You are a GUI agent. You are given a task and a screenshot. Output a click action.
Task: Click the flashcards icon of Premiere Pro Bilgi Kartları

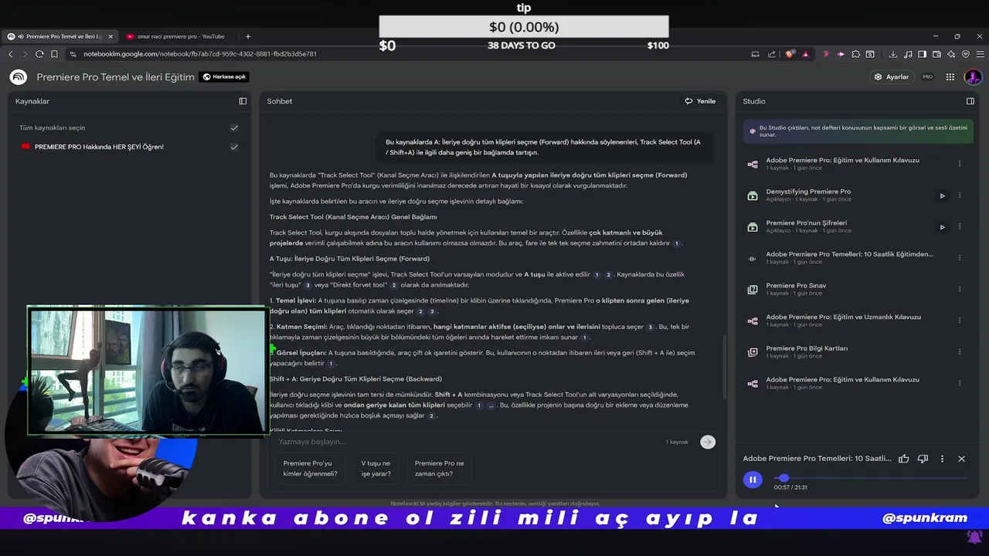coord(753,352)
